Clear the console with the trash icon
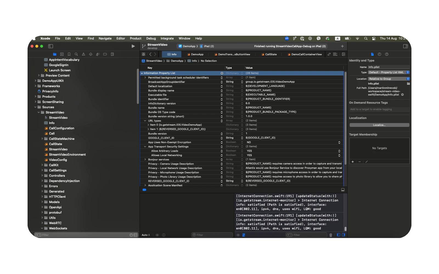This screenshot has width=439, height=274. (x=331, y=235)
